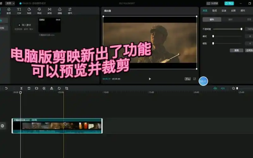Click the reverse playback icon in timeline toolbar
253x158 pixels.
pos(44,88)
